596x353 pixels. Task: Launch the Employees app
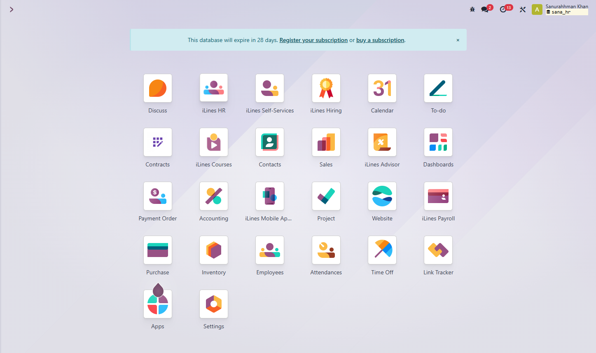270,250
